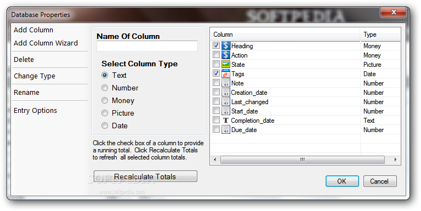
Task: Select the Picture column type radio
Action: [x=105, y=113]
